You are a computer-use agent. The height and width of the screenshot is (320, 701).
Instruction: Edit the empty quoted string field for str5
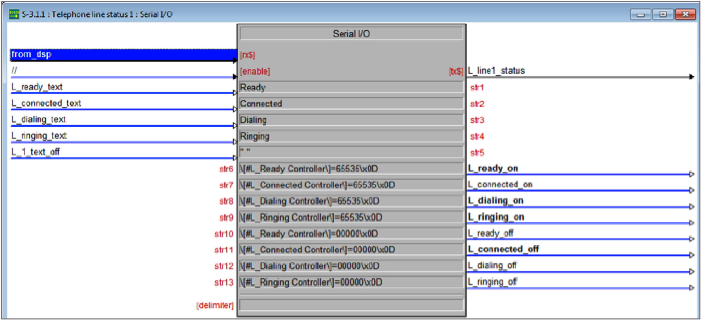(350, 152)
